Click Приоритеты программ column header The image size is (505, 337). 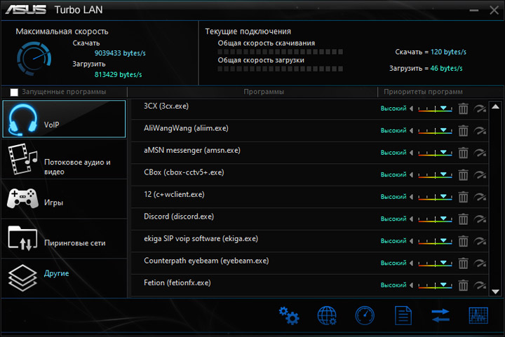pyautogui.click(x=423, y=92)
